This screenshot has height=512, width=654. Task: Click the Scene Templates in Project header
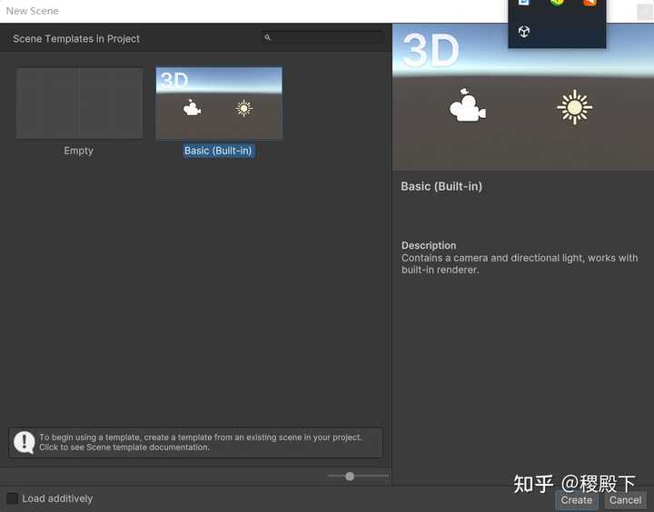click(76, 39)
